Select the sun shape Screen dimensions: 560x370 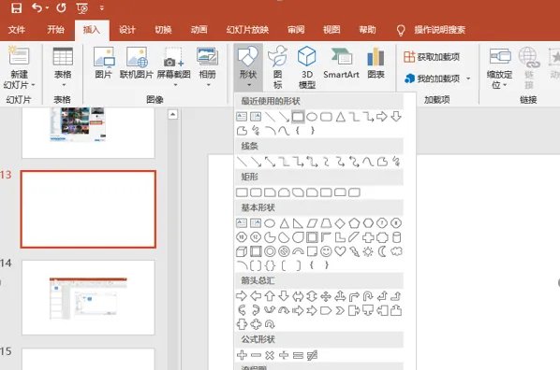click(368, 251)
